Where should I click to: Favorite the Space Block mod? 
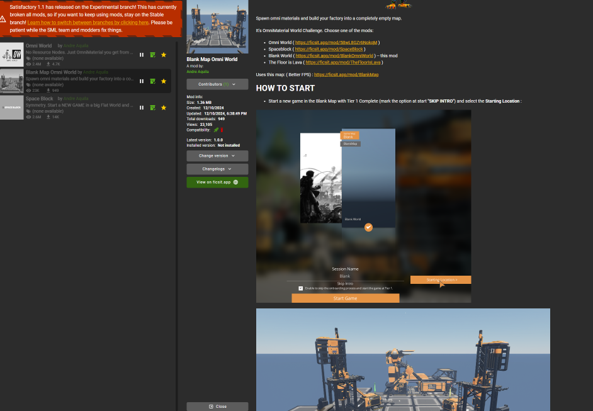pos(164,107)
